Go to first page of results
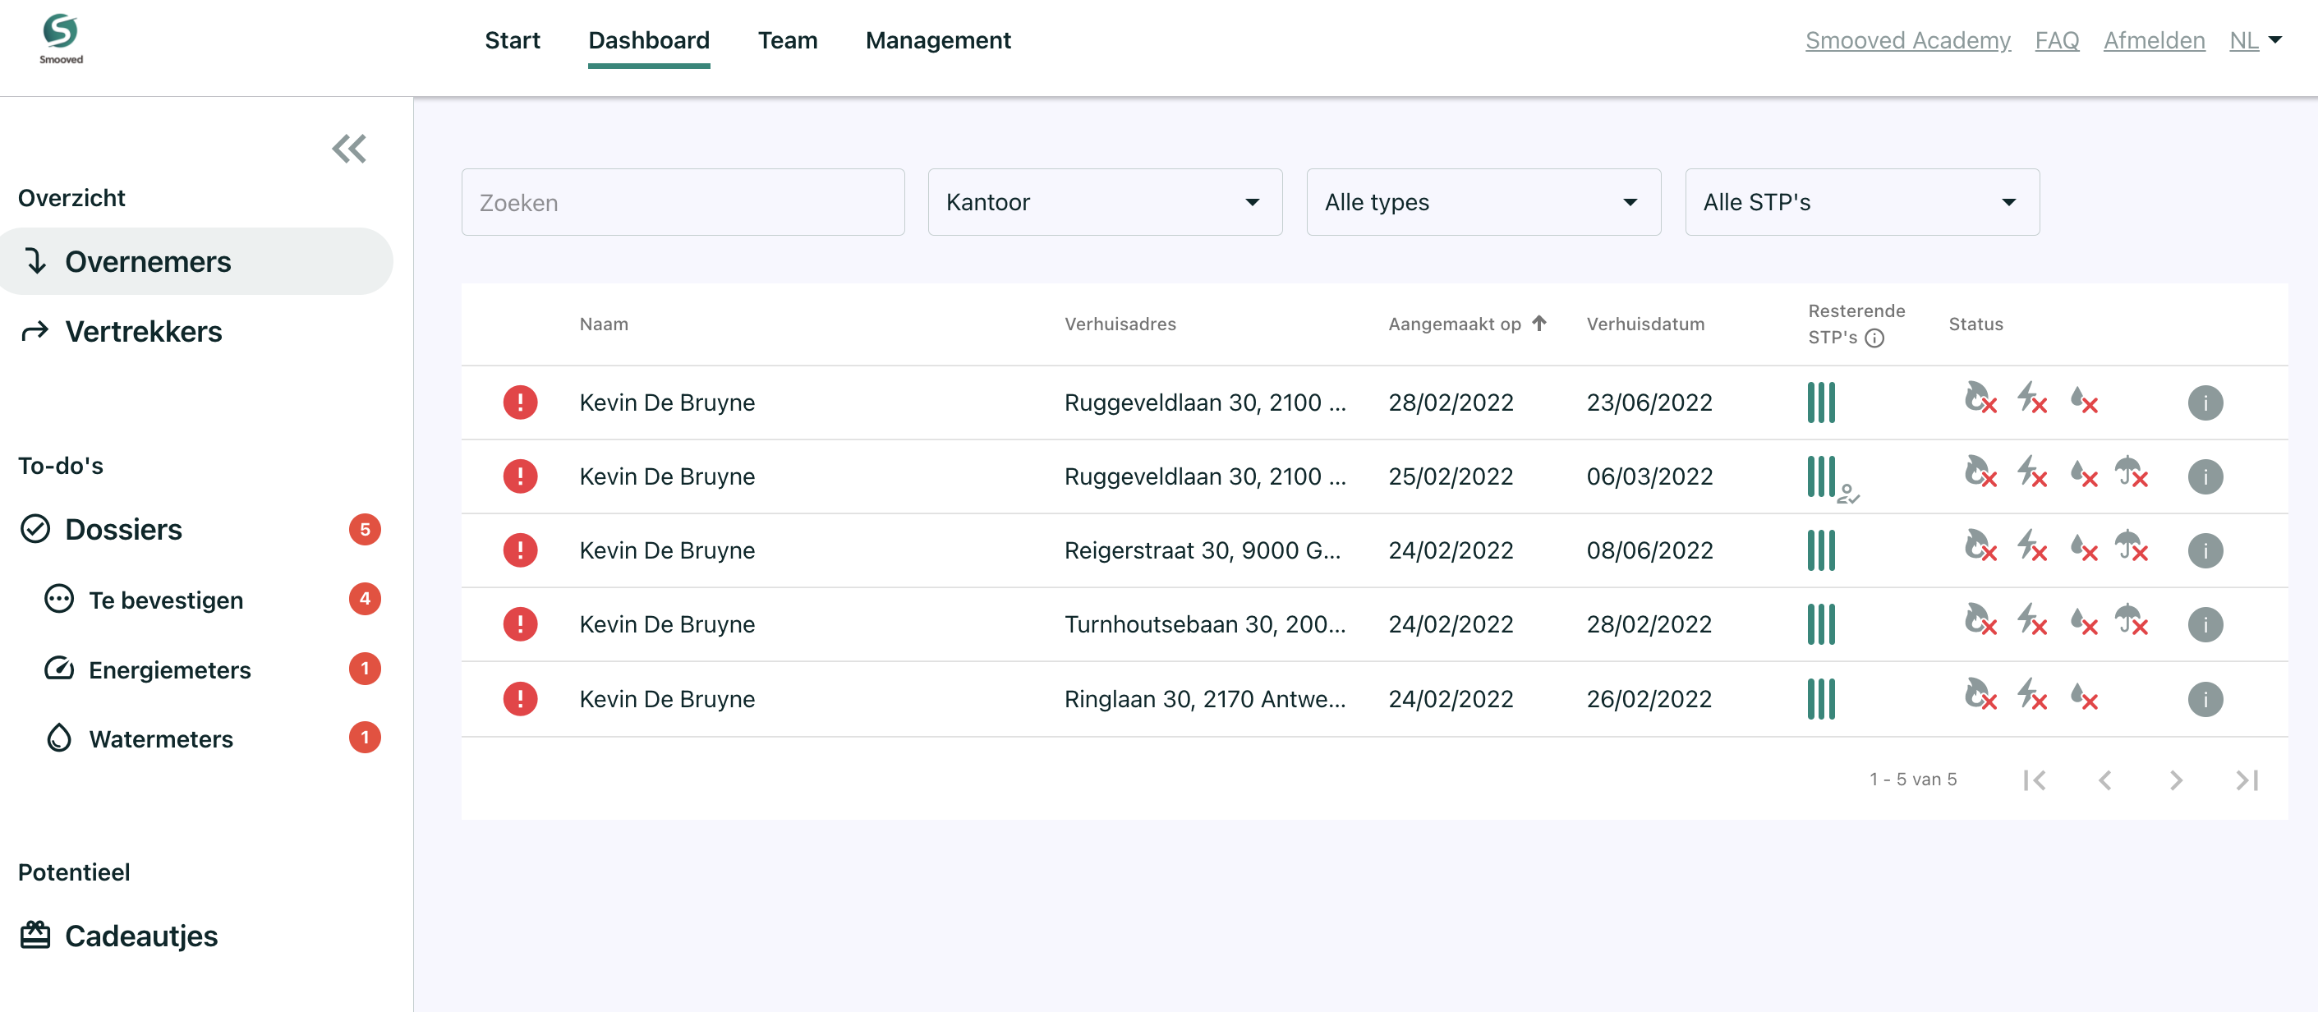The height and width of the screenshot is (1012, 2318). pyautogui.click(x=2035, y=780)
